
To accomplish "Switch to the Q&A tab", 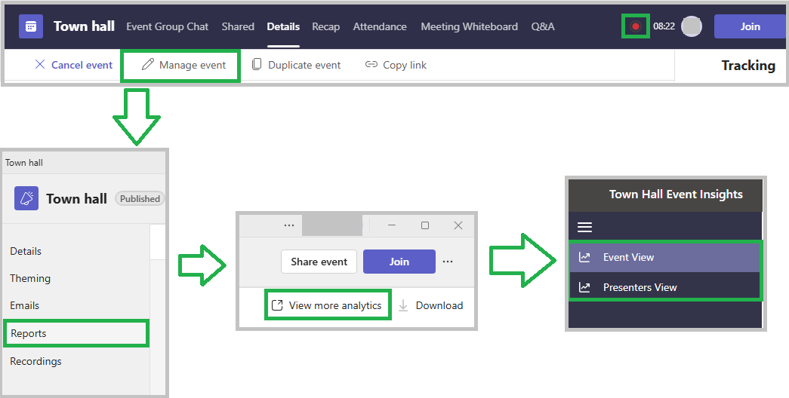I will 543,26.
